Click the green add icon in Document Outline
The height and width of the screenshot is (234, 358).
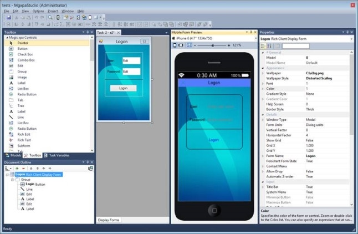tap(17, 168)
